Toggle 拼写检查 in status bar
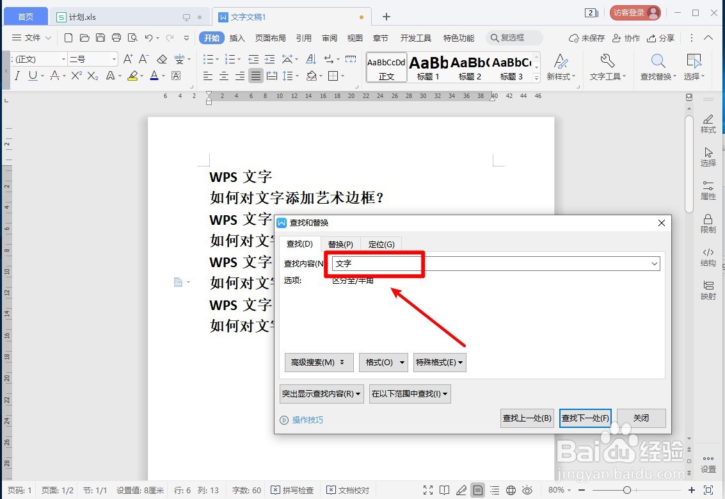The height and width of the screenshot is (499, 725). click(x=292, y=490)
